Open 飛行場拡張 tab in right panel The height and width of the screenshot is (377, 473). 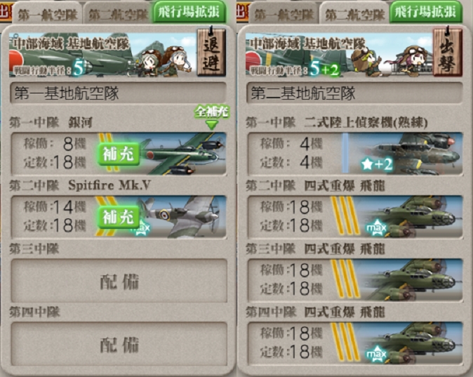pyautogui.click(x=425, y=12)
